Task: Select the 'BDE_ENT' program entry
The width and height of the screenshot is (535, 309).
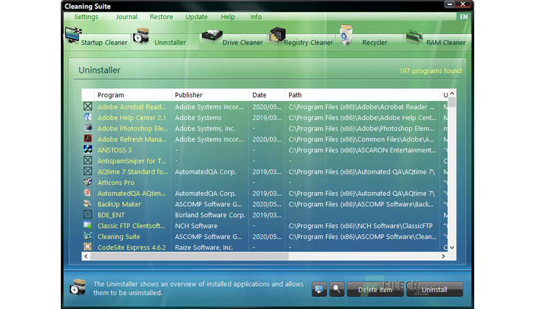Action: (111, 215)
